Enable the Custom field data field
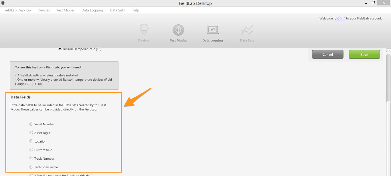The image size is (391, 176). coord(31,150)
